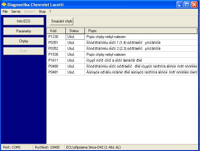Image resolution: width=200 pixels, height=151 pixels.
Task: Click the Status column header
Action: tap(75, 31)
